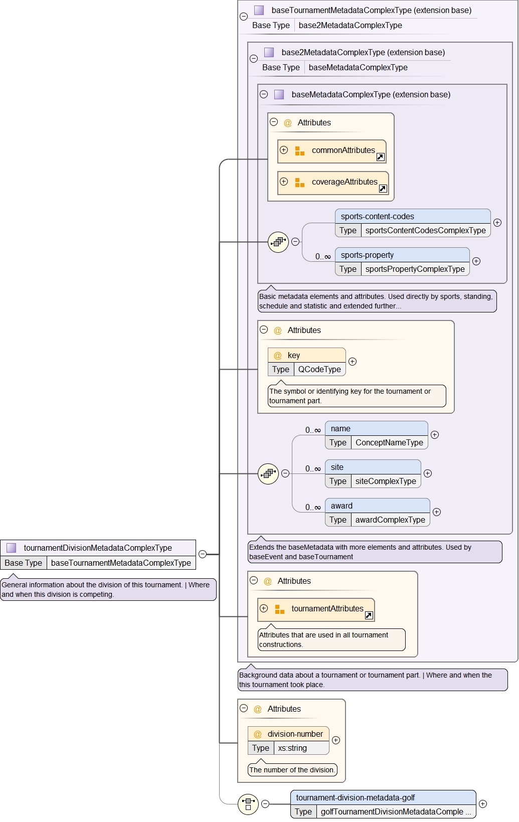This screenshot has height=822, width=519.
Task: Click the tournamentAttributes reference arrow icon
Action: pyautogui.click(x=369, y=615)
